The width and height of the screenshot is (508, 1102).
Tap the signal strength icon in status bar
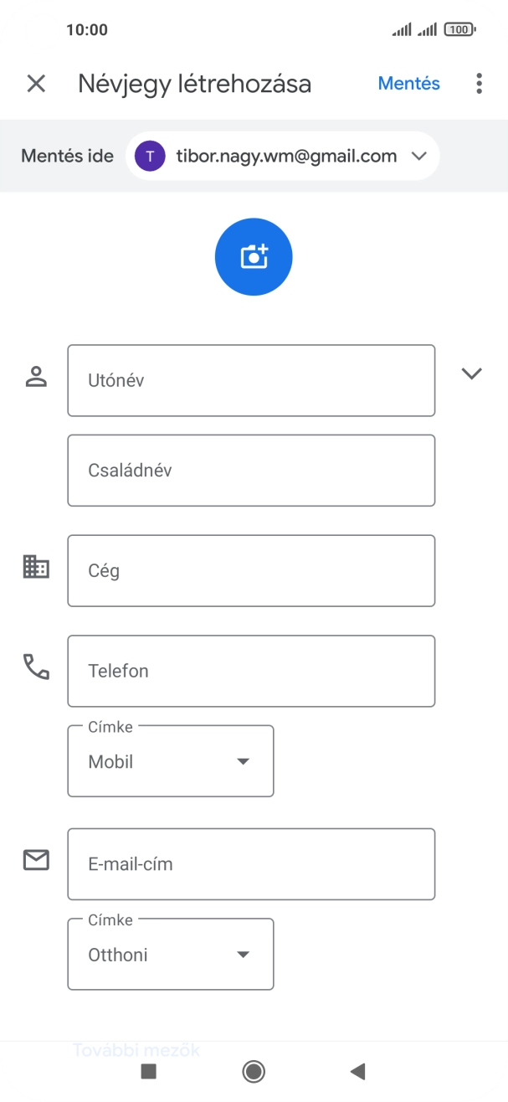(400, 28)
